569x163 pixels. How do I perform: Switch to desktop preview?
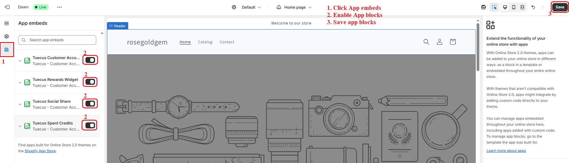tap(505, 7)
